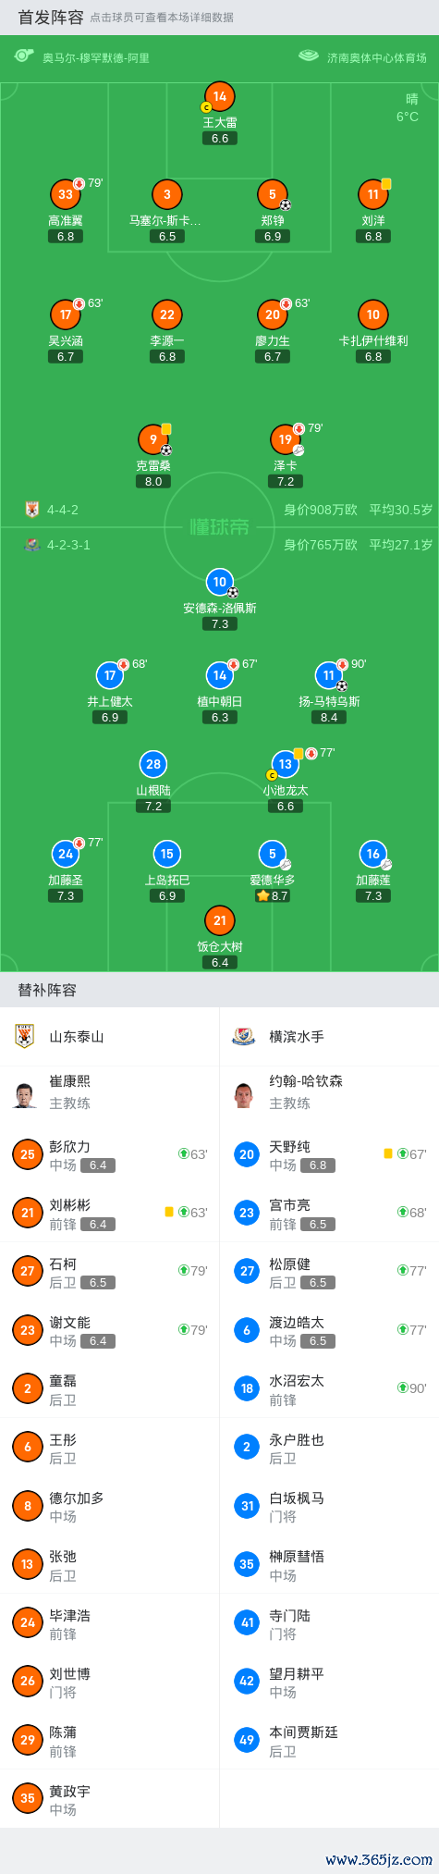The width and height of the screenshot is (439, 1874).
Task: Open goalkeeper 21 饭仓大树 jersey icon
Action: 219,920
